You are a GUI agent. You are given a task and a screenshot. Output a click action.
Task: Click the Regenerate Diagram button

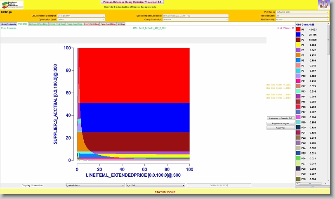[x=281, y=123]
